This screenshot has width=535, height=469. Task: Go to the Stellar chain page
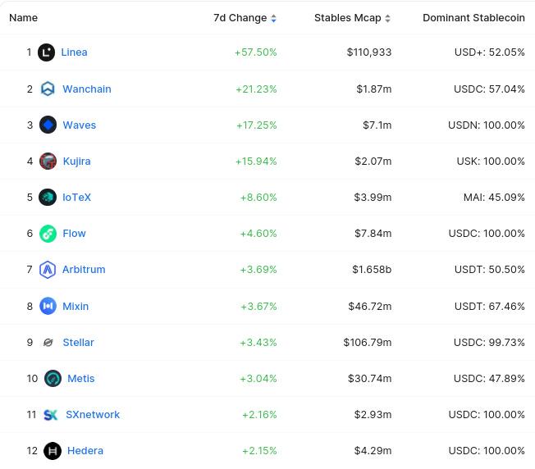click(79, 342)
